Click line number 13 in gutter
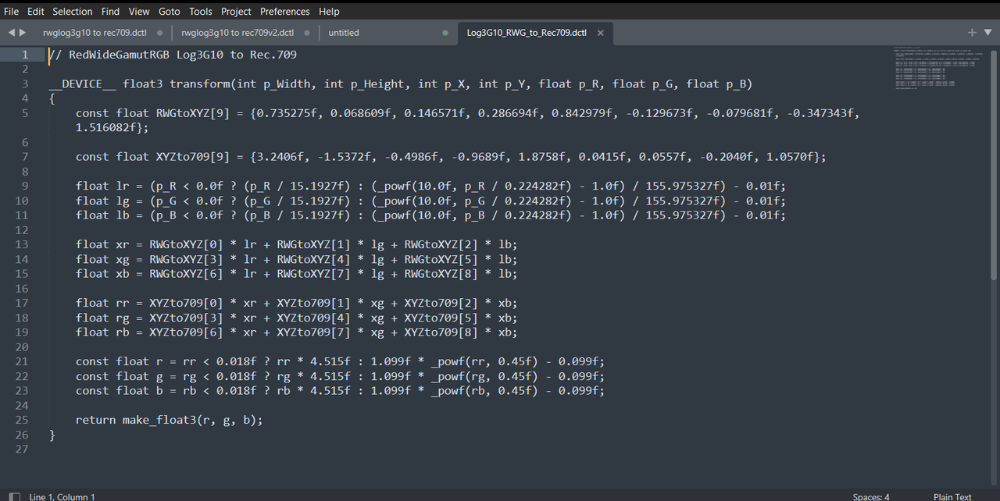 click(22, 244)
